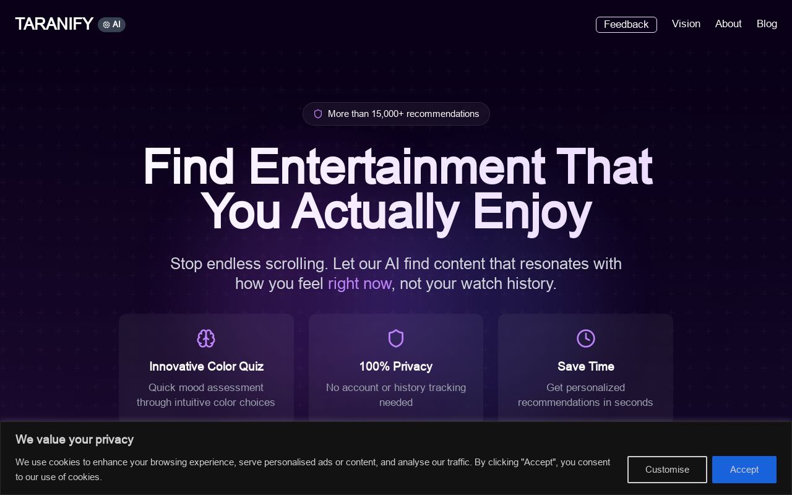Open the Feedback button
Viewport: 792px width, 495px height.
626,25
